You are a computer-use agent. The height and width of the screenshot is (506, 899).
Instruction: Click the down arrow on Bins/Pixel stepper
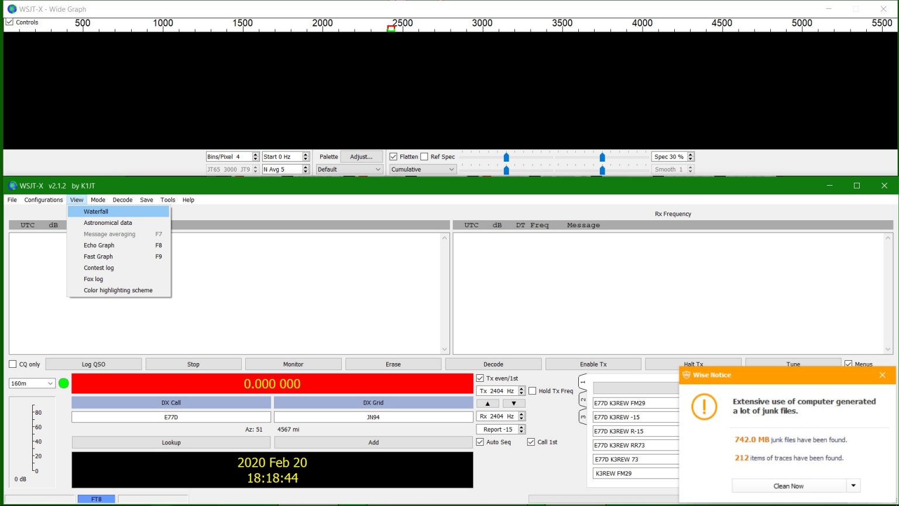tap(255, 159)
